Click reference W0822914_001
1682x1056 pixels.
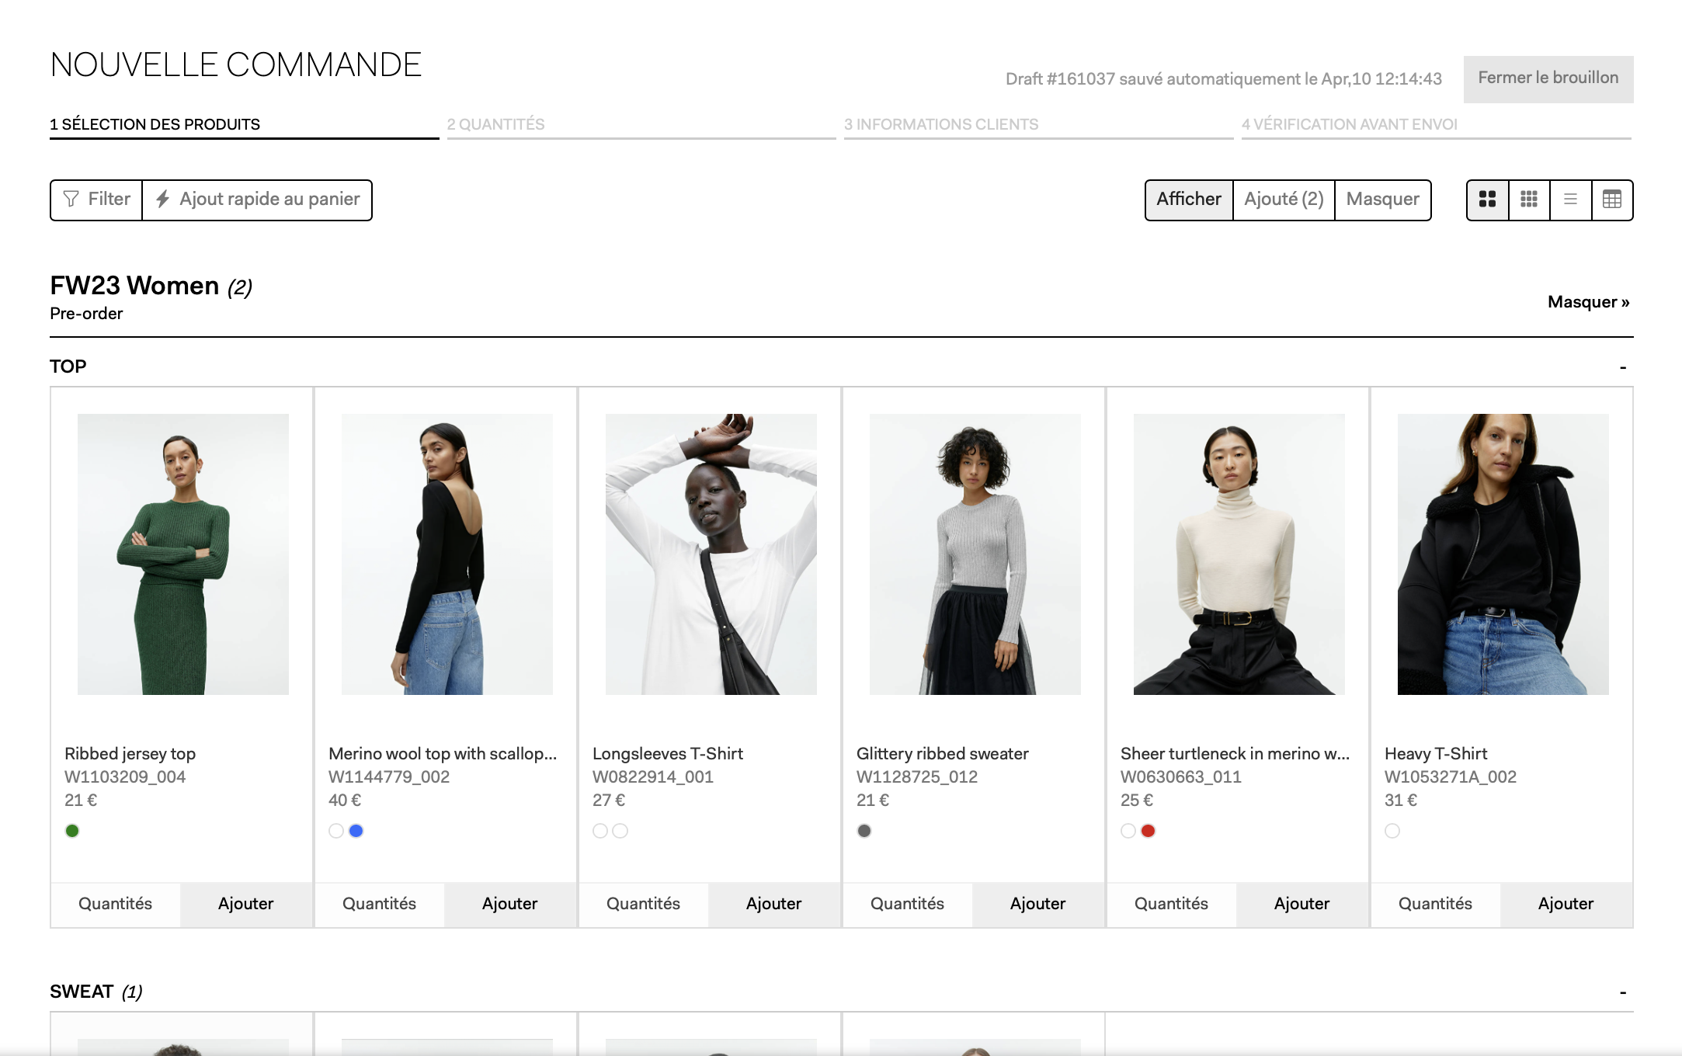653,777
